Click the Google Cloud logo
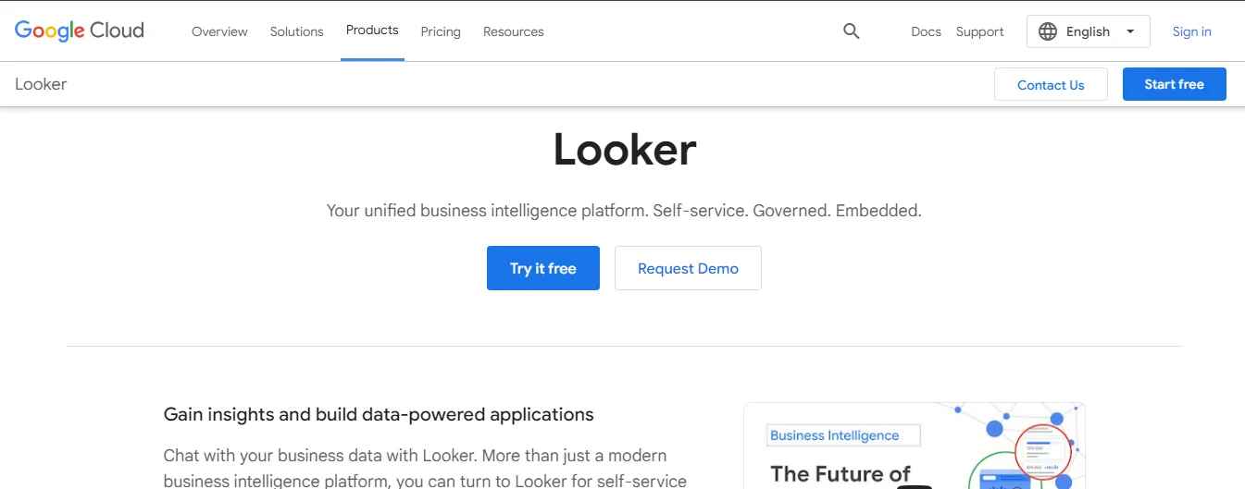 coord(80,31)
